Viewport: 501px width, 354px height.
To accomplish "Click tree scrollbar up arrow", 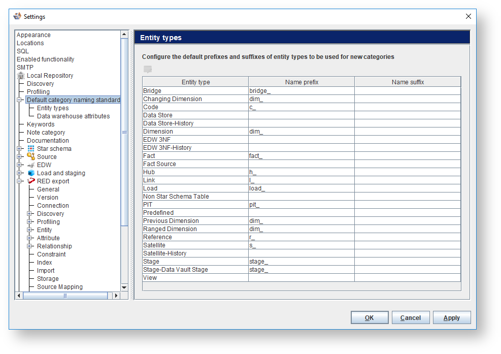I will pyautogui.click(x=124, y=34).
